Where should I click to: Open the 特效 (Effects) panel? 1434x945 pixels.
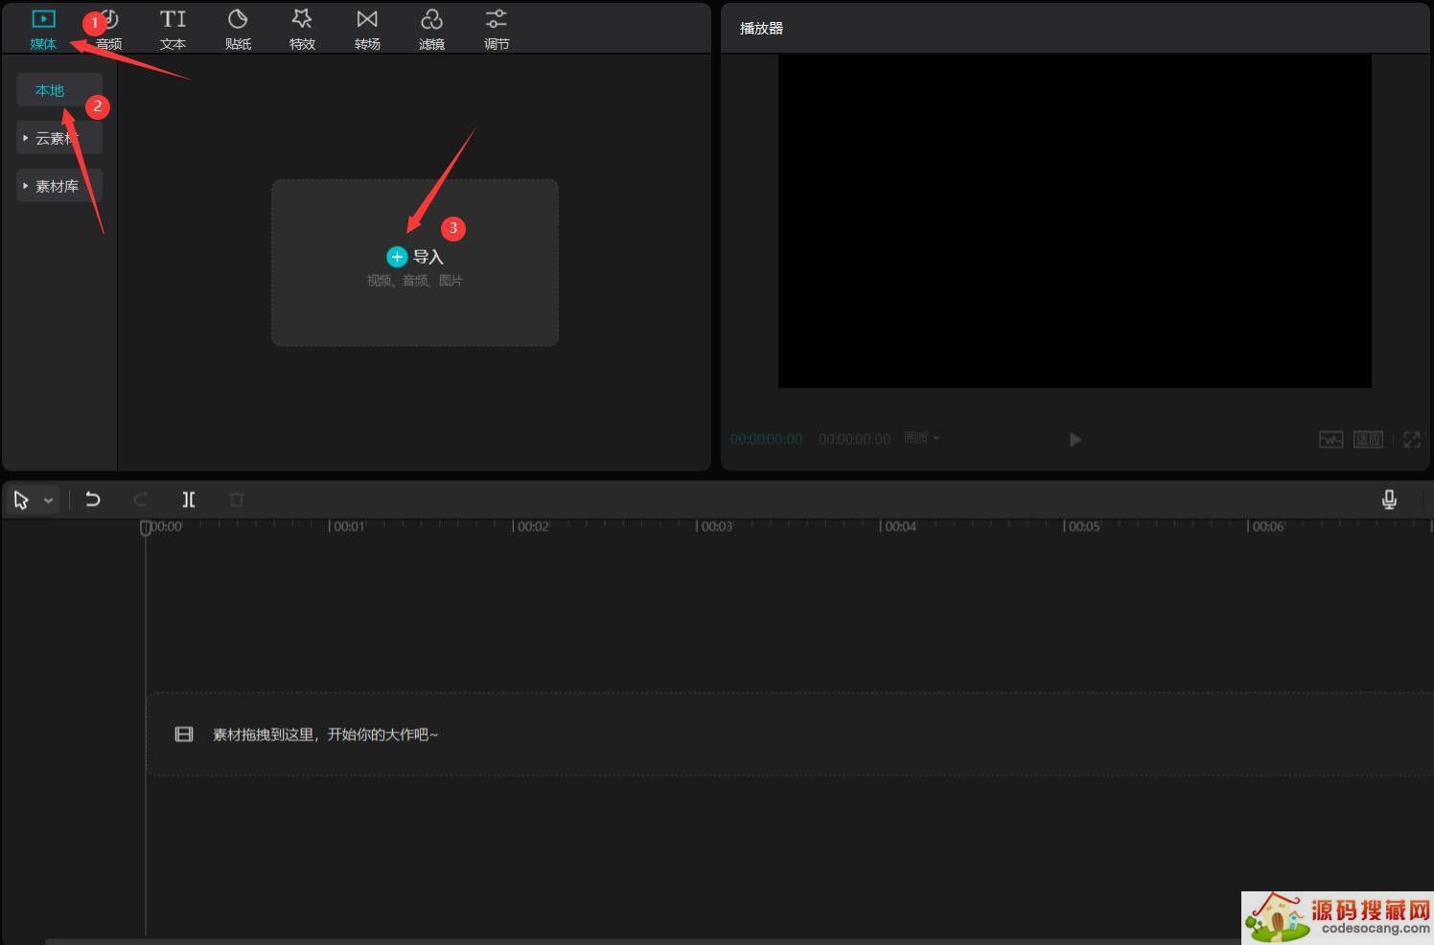302,30
